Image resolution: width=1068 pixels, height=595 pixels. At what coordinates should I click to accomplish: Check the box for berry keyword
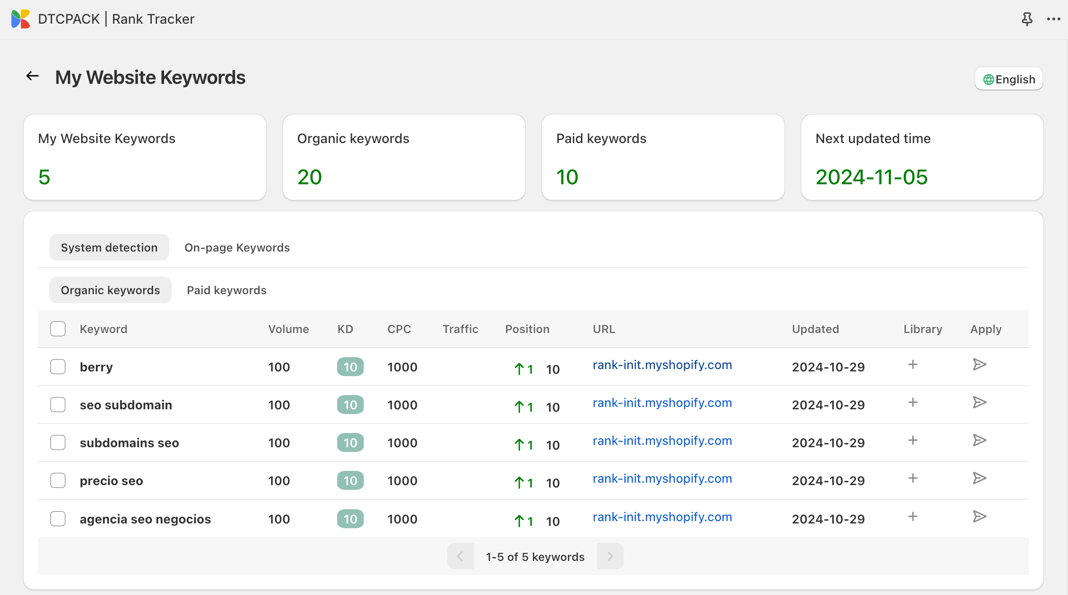[x=58, y=367]
